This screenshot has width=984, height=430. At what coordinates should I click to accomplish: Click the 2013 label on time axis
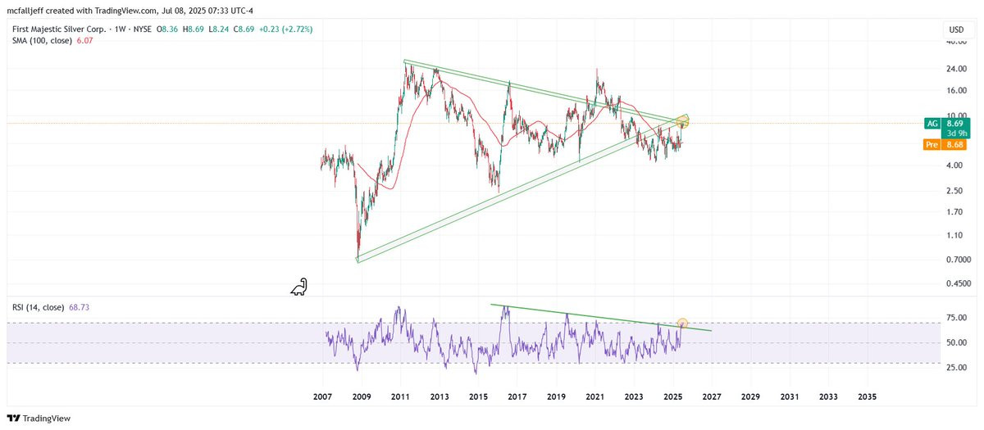439,396
